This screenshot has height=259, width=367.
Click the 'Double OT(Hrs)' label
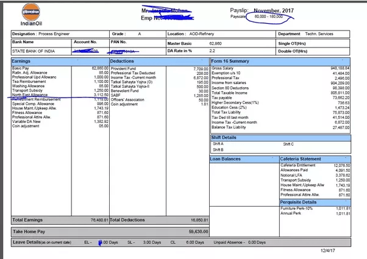click(293, 51)
